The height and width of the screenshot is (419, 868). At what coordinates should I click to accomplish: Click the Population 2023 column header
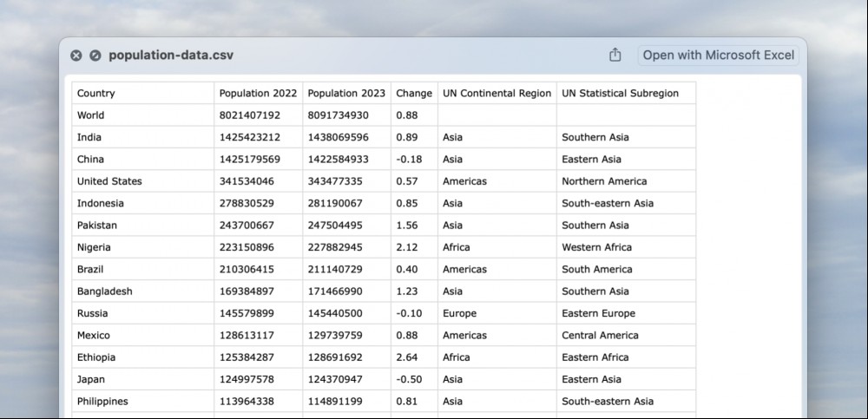pyautogui.click(x=346, y=93)
